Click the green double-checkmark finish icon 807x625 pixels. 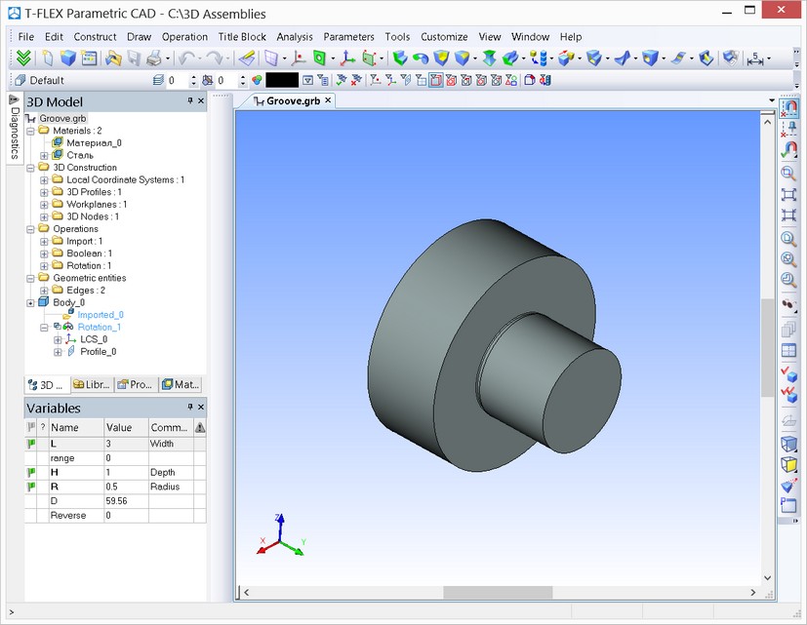coord(23,59)
